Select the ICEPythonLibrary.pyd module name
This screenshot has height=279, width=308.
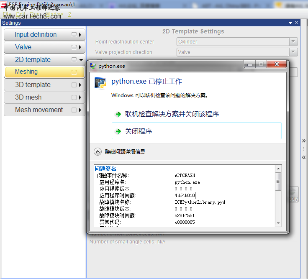point(200,202)
